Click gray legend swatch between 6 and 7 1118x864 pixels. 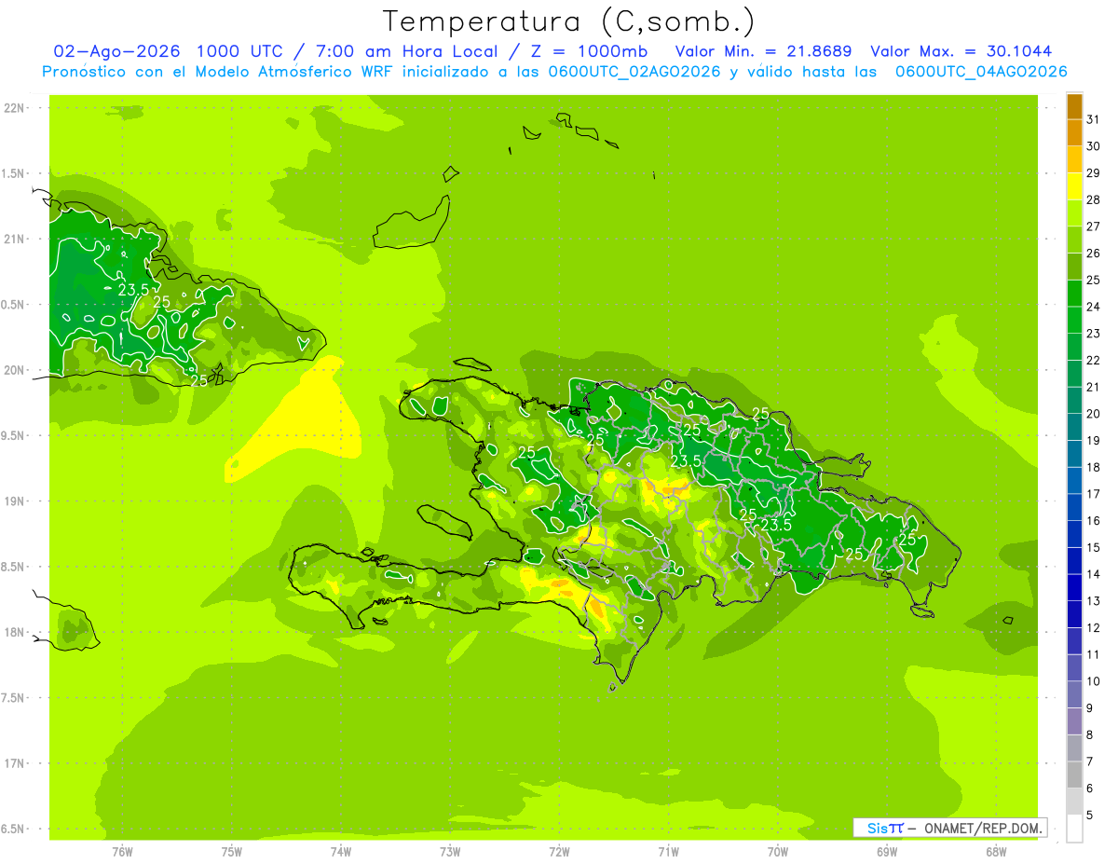coord(1074,775)
